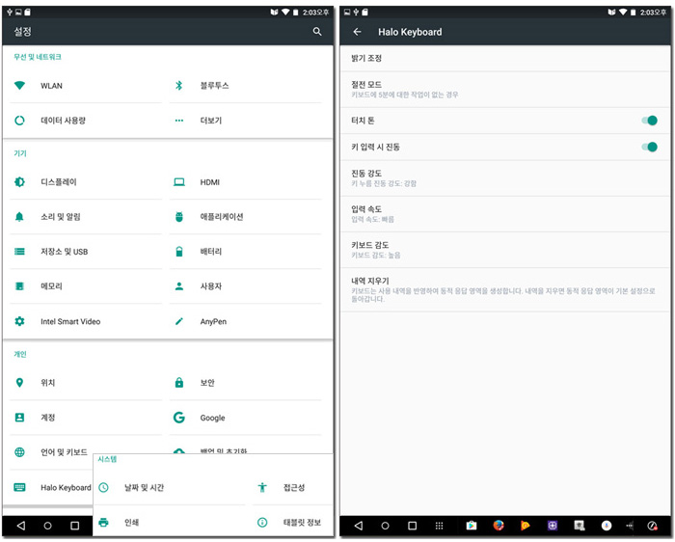Open 사용자 users settings
675x542 pixels.
(x=245, y=286)
